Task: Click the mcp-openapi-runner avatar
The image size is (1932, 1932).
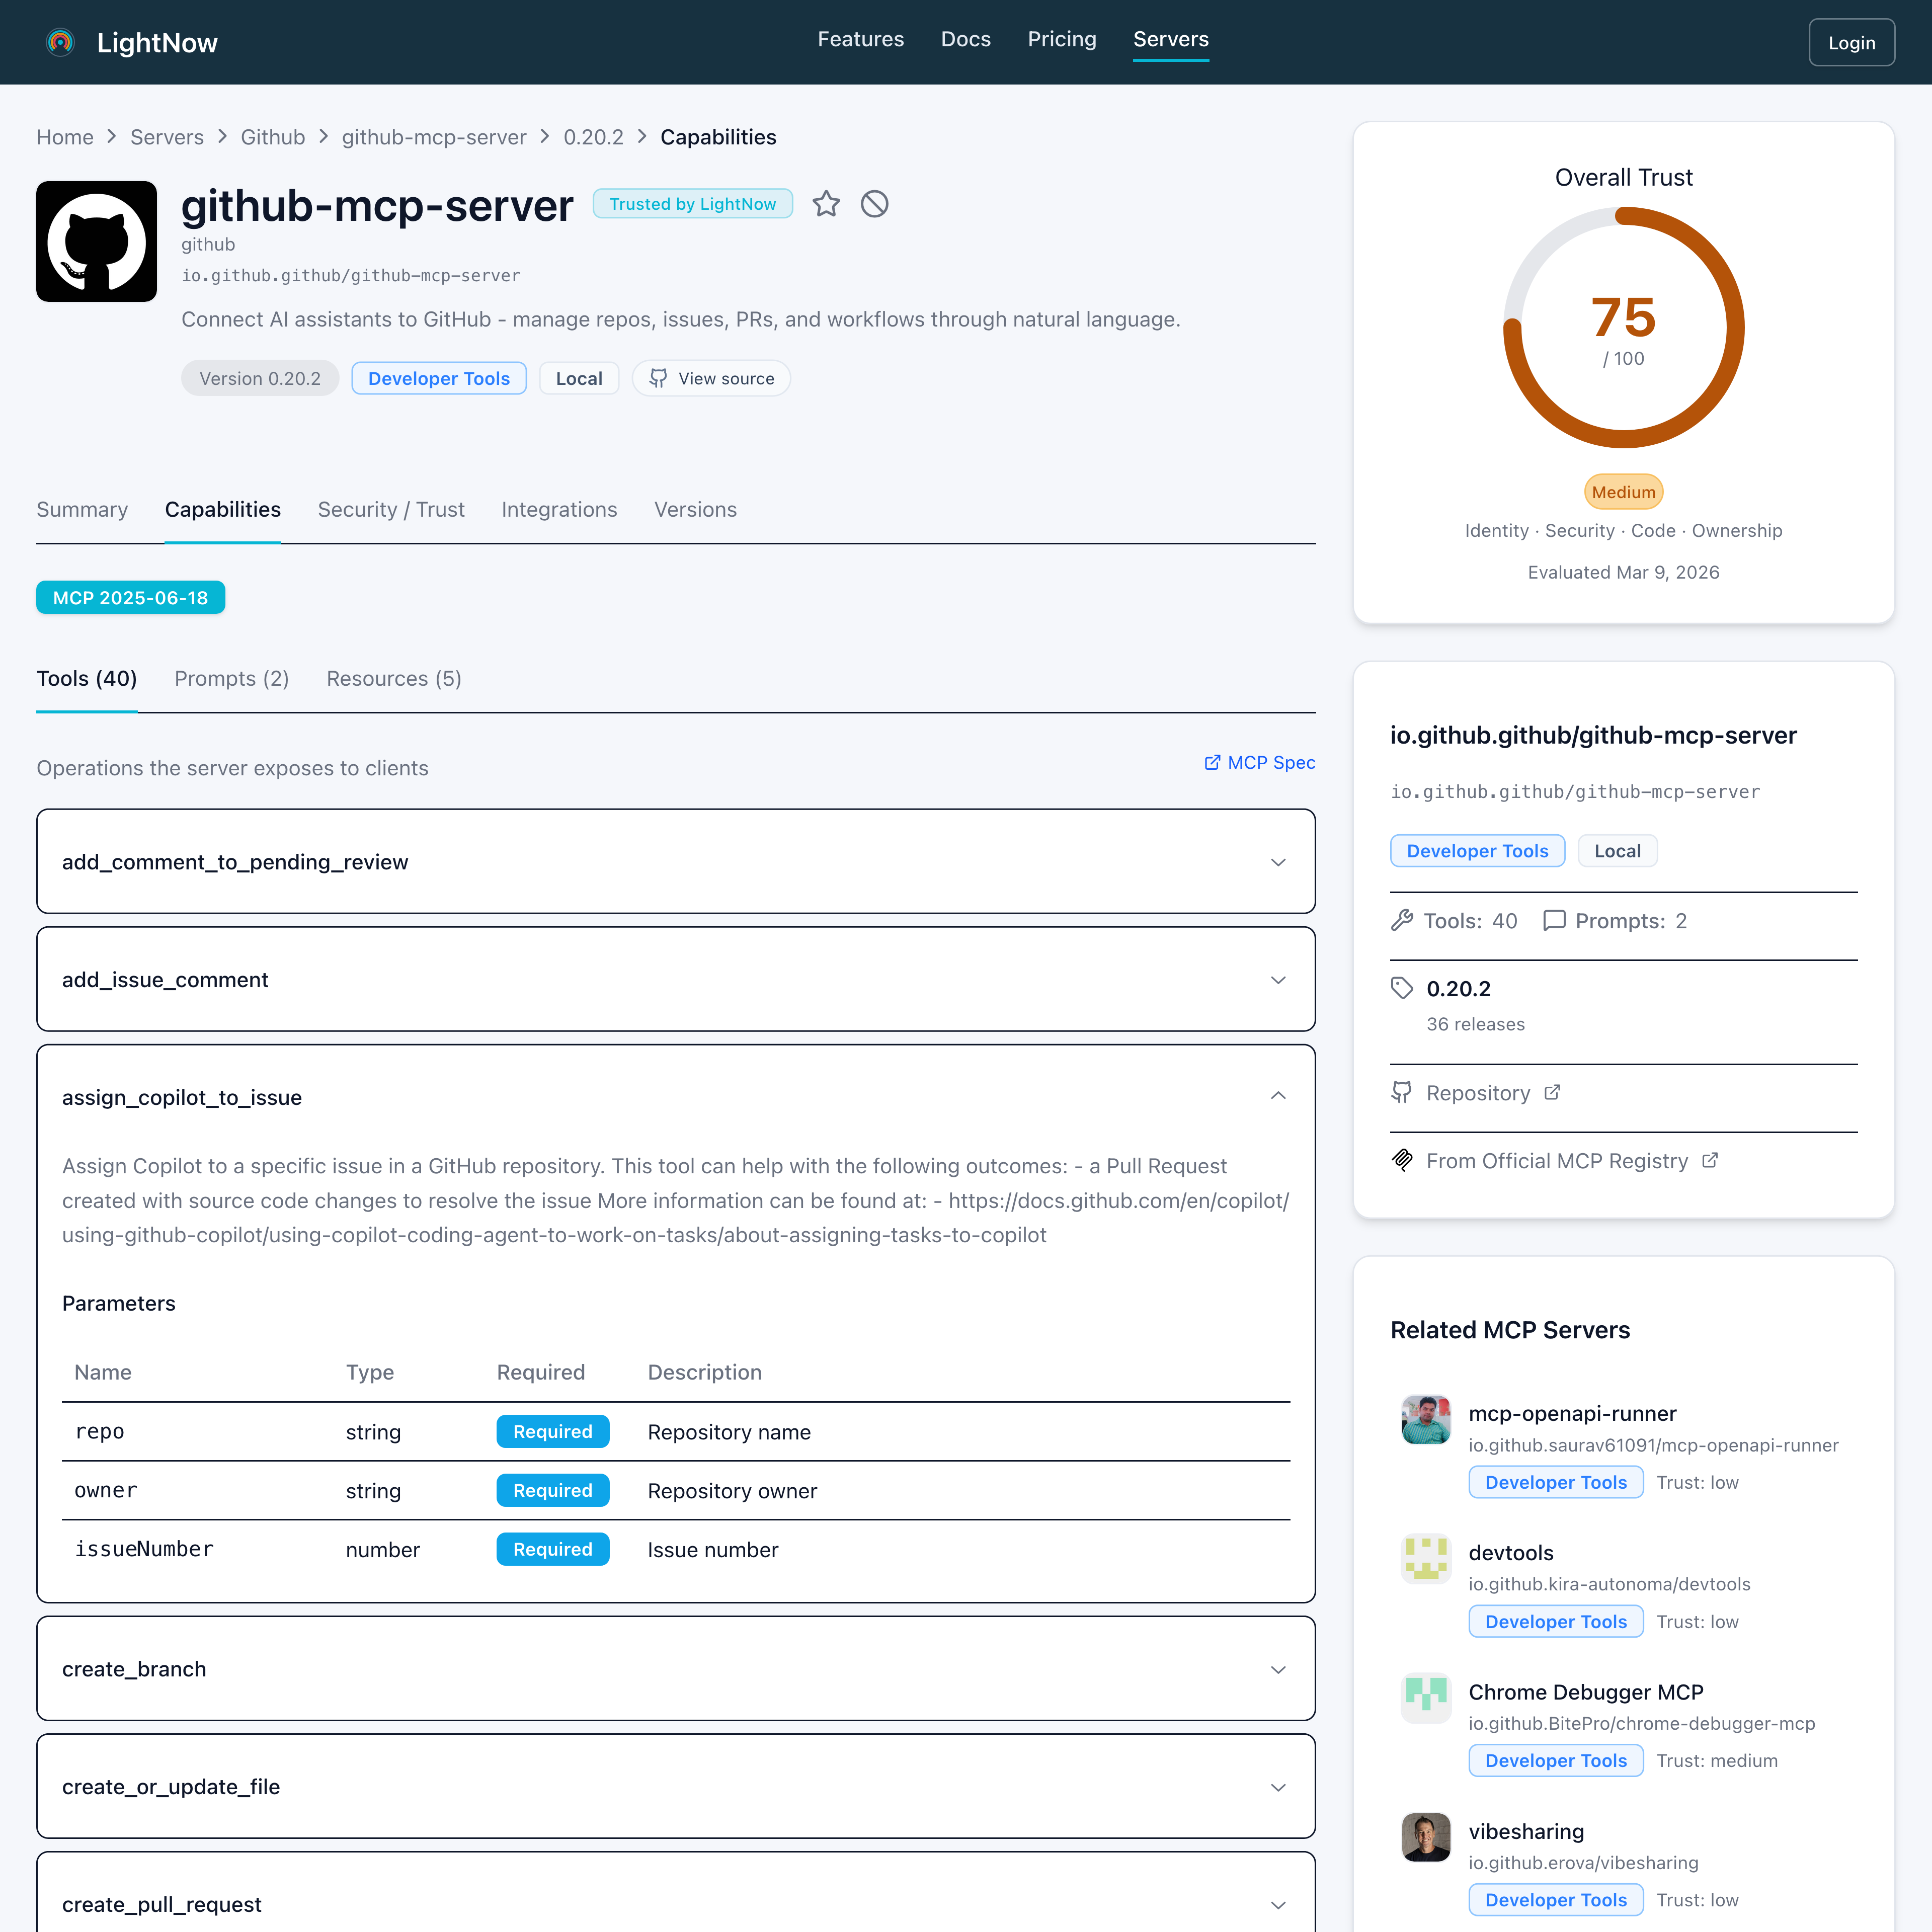Action: point(1426,1419)
